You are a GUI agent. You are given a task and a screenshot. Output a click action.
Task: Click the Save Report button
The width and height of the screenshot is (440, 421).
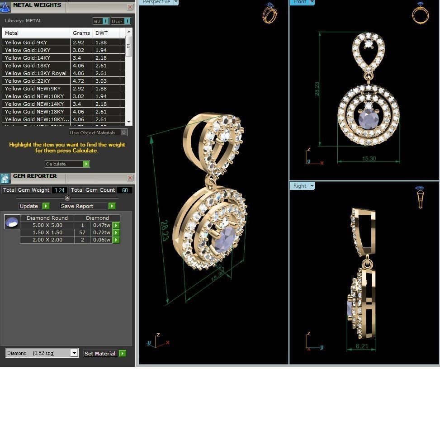coord(84,206)
